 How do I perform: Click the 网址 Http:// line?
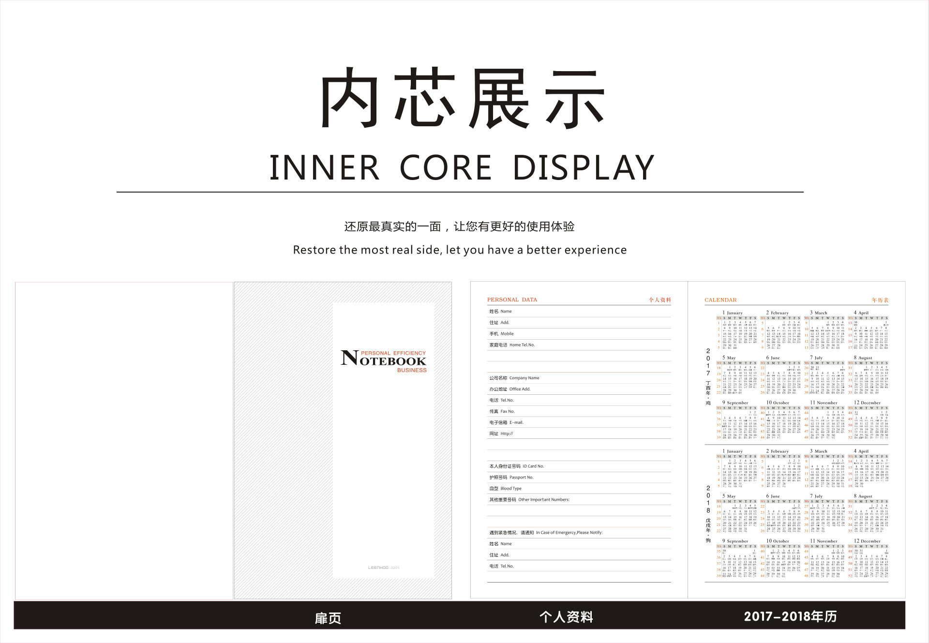pos(579,434)
